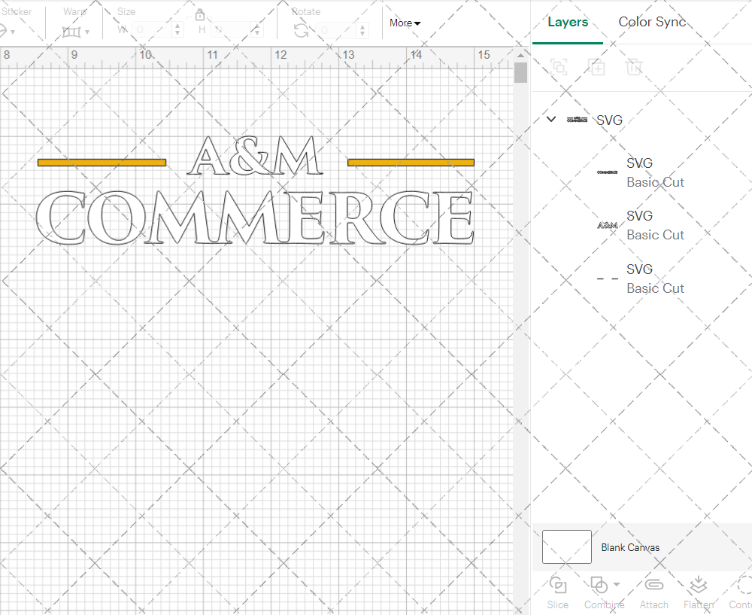Viewport: 752px width, 615px height.
Task: Click the Blank Canvas thumbnail
Action: click(x=566, y=546)
